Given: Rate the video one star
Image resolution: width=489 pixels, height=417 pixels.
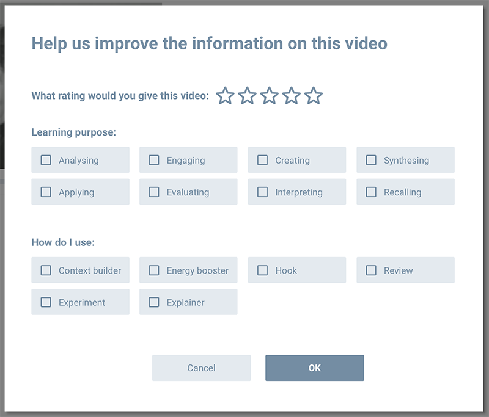Looking at the screenshot, I should [x=226, y=96].
